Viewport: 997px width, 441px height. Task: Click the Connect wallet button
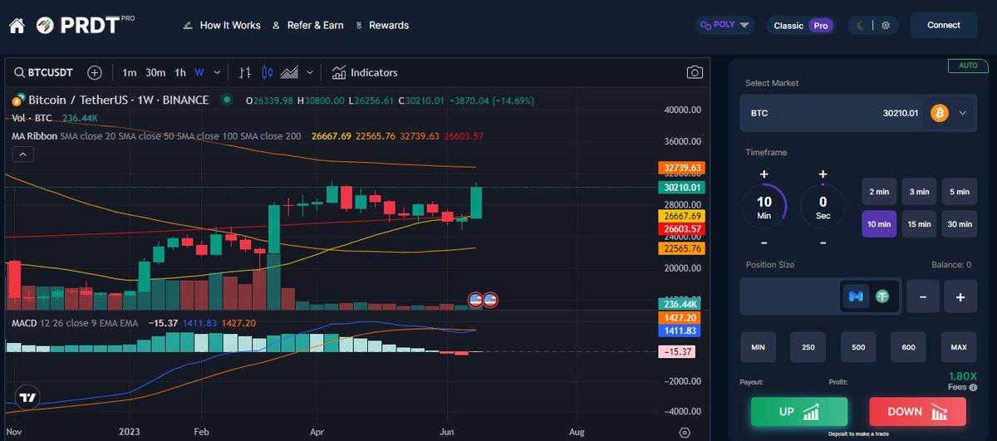(944, 25)
